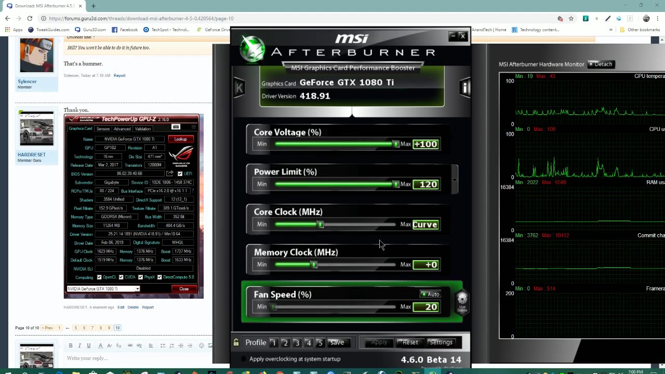
Task: Click the Afterburner Apply button
Action: click(x=379, y=342)
